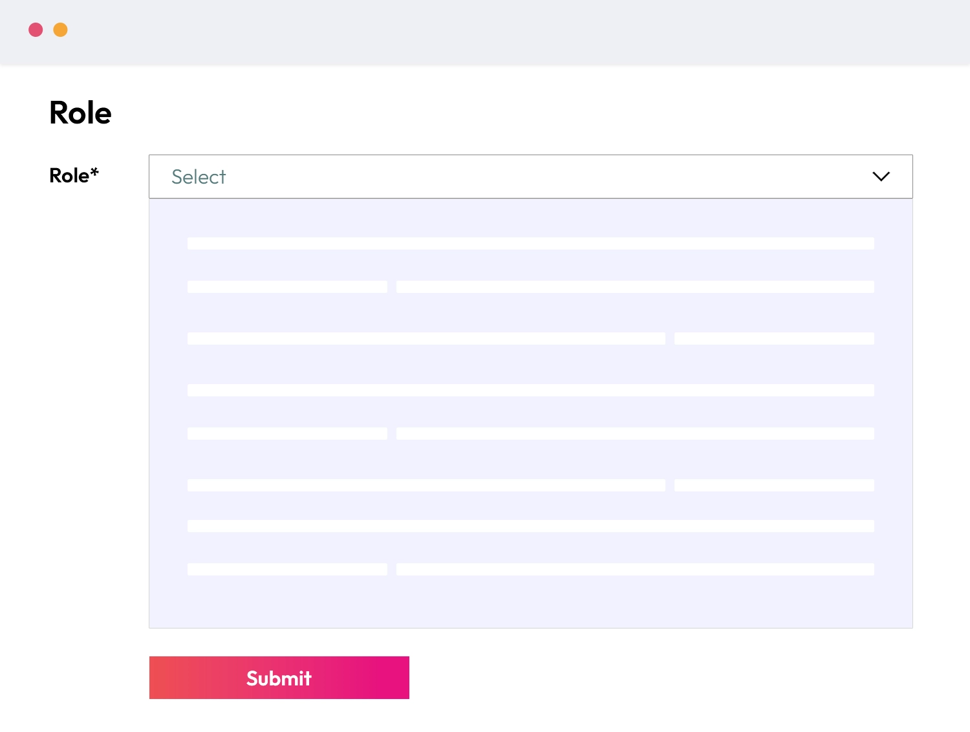Choose the fourth row full-width dropdown option
970x732 pixels.
pos(530,390)
